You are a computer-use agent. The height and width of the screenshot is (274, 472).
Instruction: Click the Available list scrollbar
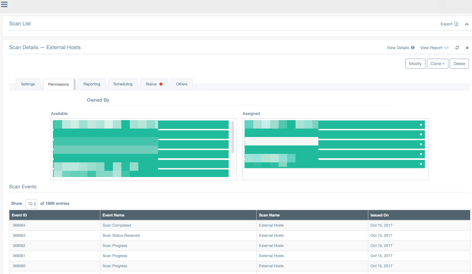pyautogui.click(x=233, y=137)
